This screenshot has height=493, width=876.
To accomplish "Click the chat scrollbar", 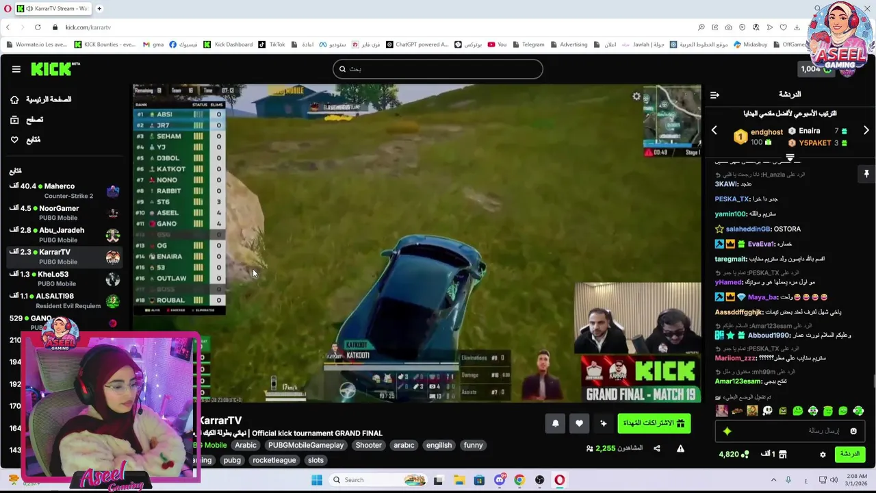I will tap(874, 381).
